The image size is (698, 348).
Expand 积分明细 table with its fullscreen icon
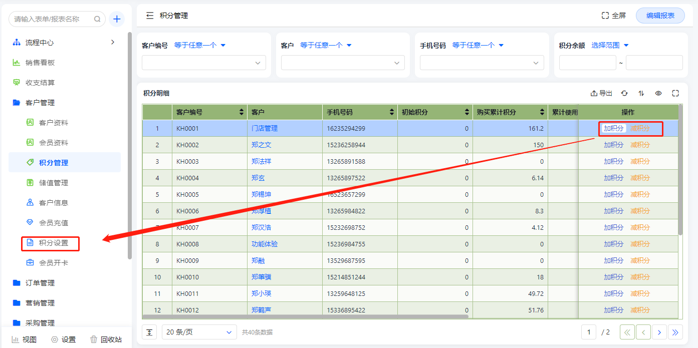tap(675, 93)
